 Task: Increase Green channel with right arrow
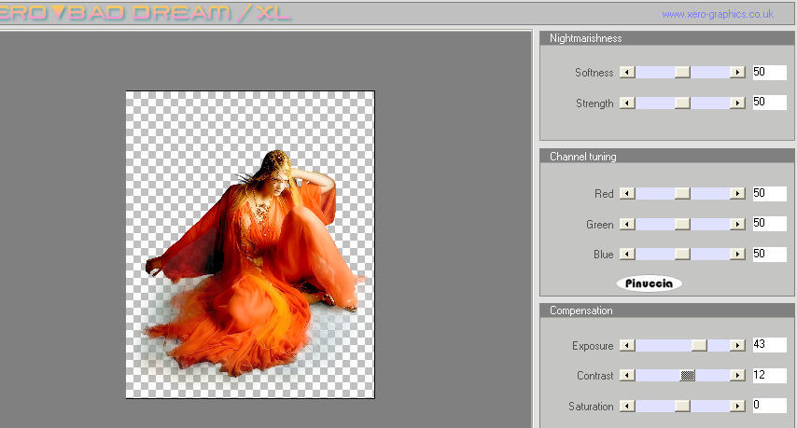(737, 224)
